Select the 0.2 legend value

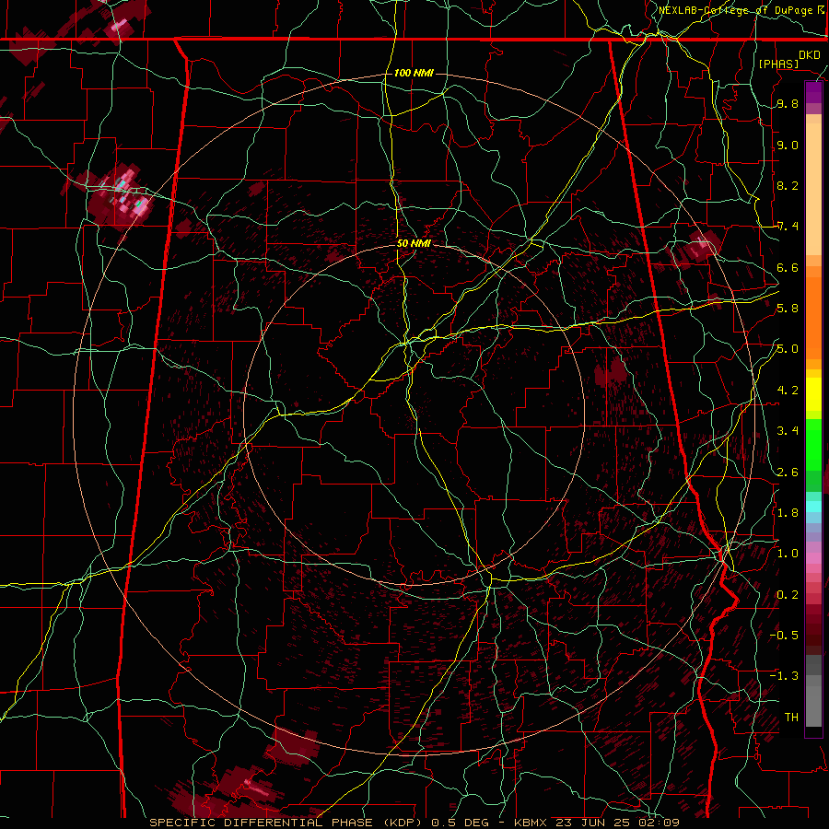[788, 595]
